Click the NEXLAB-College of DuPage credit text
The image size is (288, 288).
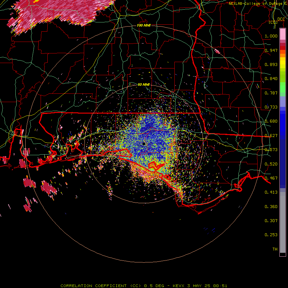[x=258, y=4]
